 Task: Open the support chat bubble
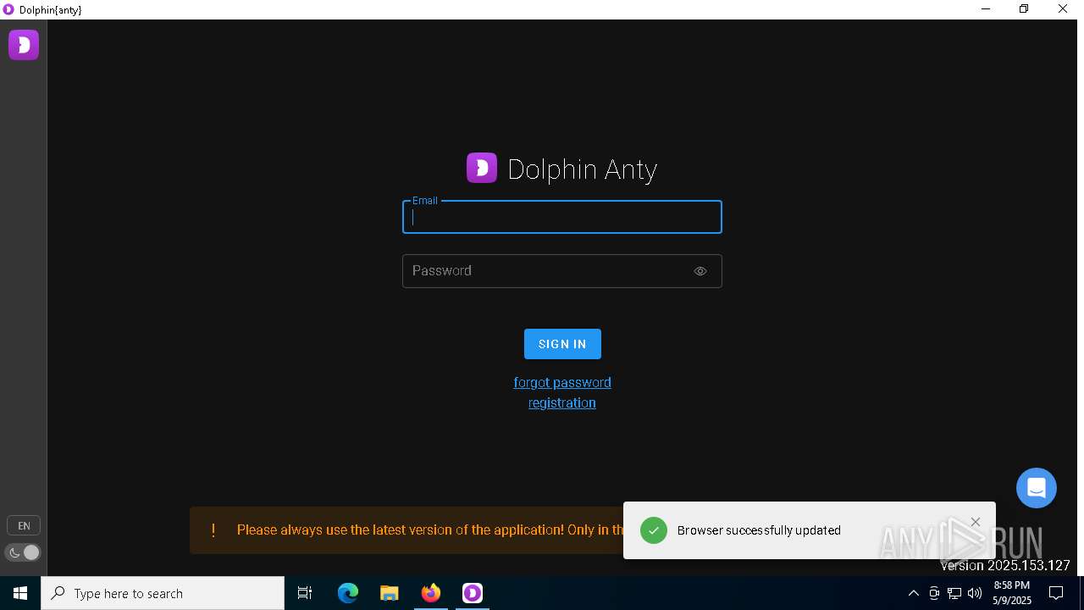tap(1037, 488)
